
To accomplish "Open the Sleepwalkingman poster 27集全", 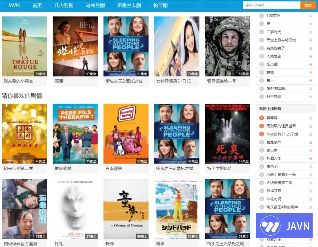I will pos(75,209).
